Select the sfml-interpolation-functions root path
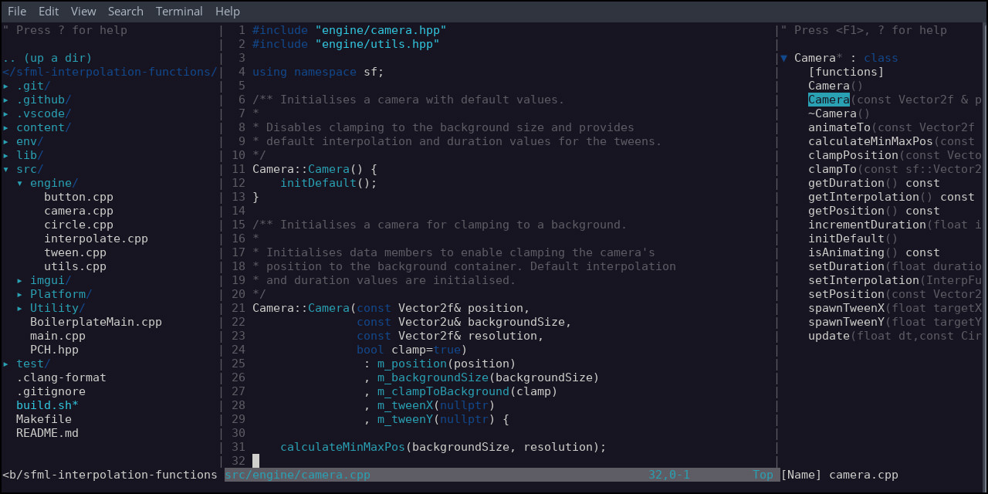Viewport: 988px width, 494px height. [110, 72]
